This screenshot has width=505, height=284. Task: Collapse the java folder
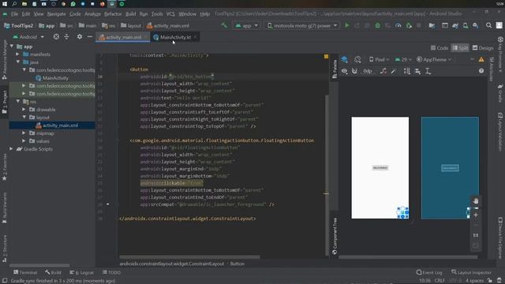[18, 62]
